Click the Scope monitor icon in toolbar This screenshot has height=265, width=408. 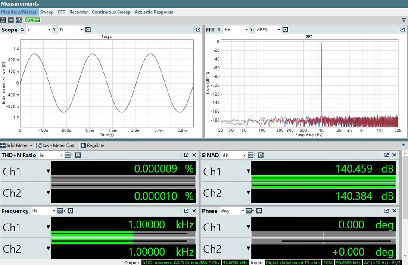click(11, 20)
